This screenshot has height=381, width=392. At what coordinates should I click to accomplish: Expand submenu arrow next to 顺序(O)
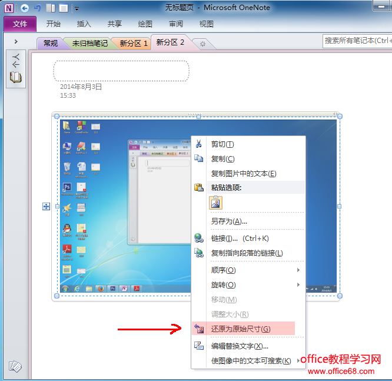[x=298, y=270]
